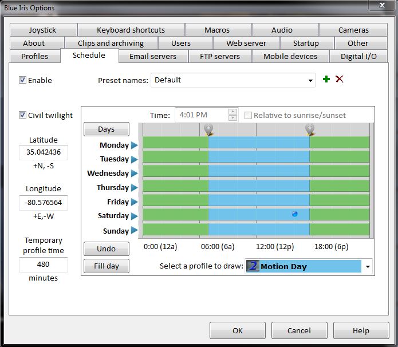Switch to the Profiles tab
Viewport: 398px width, 347px height.
[35, 56]
